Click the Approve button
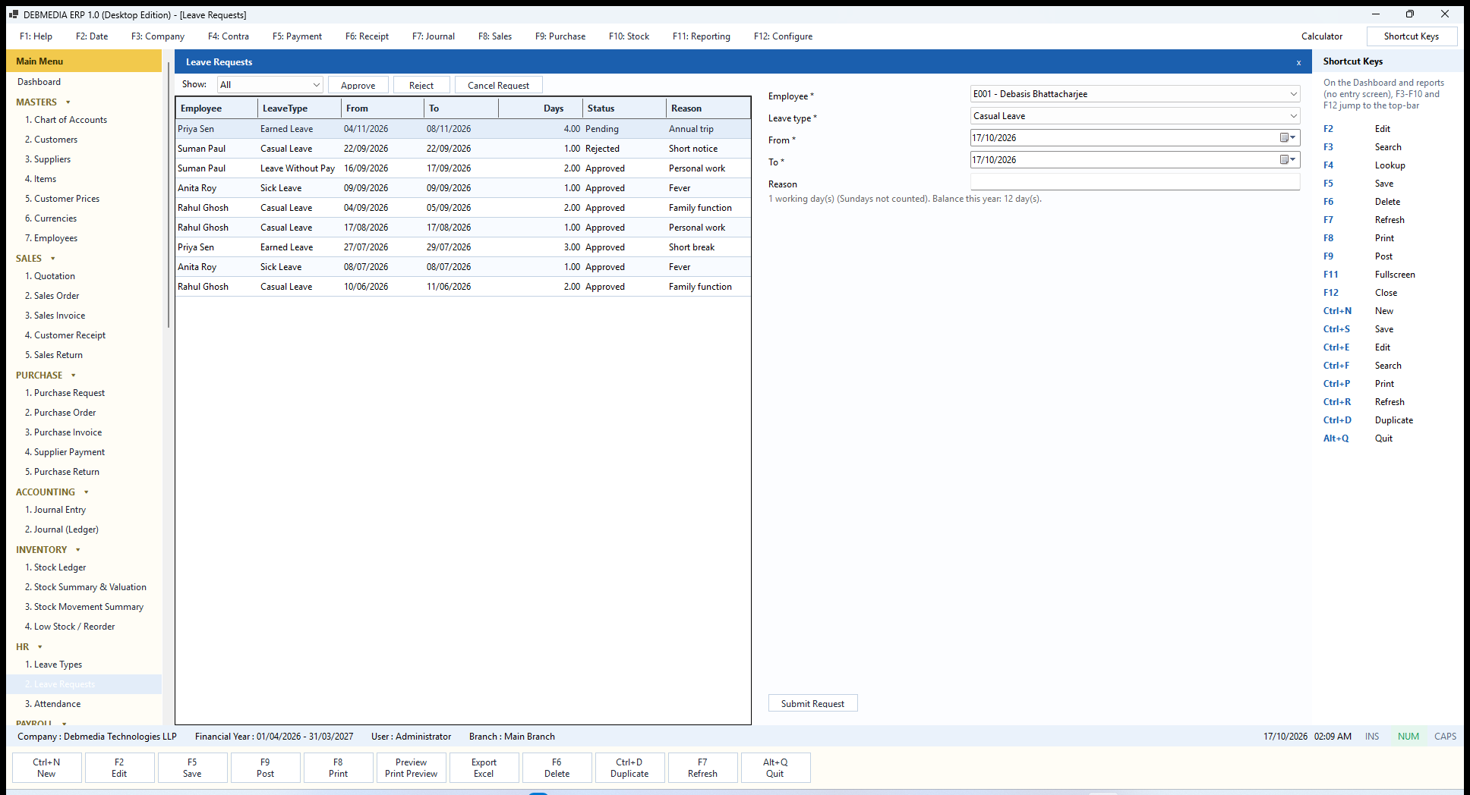This screenshot has width=1470, height=795. (358, 85)
